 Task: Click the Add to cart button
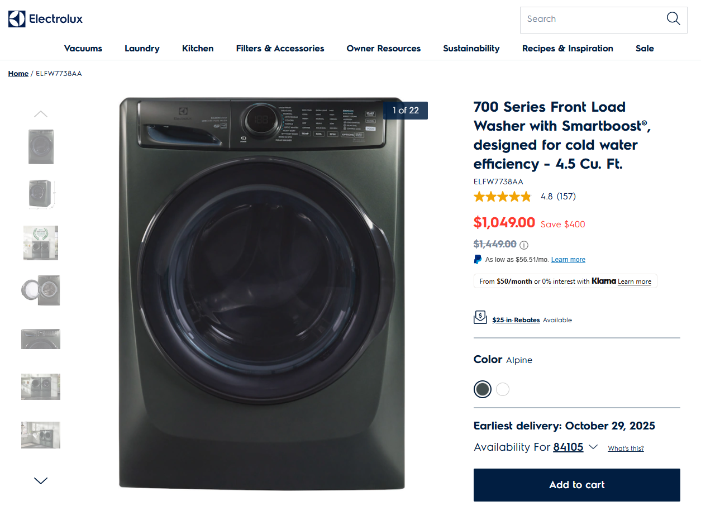[576, 485]
